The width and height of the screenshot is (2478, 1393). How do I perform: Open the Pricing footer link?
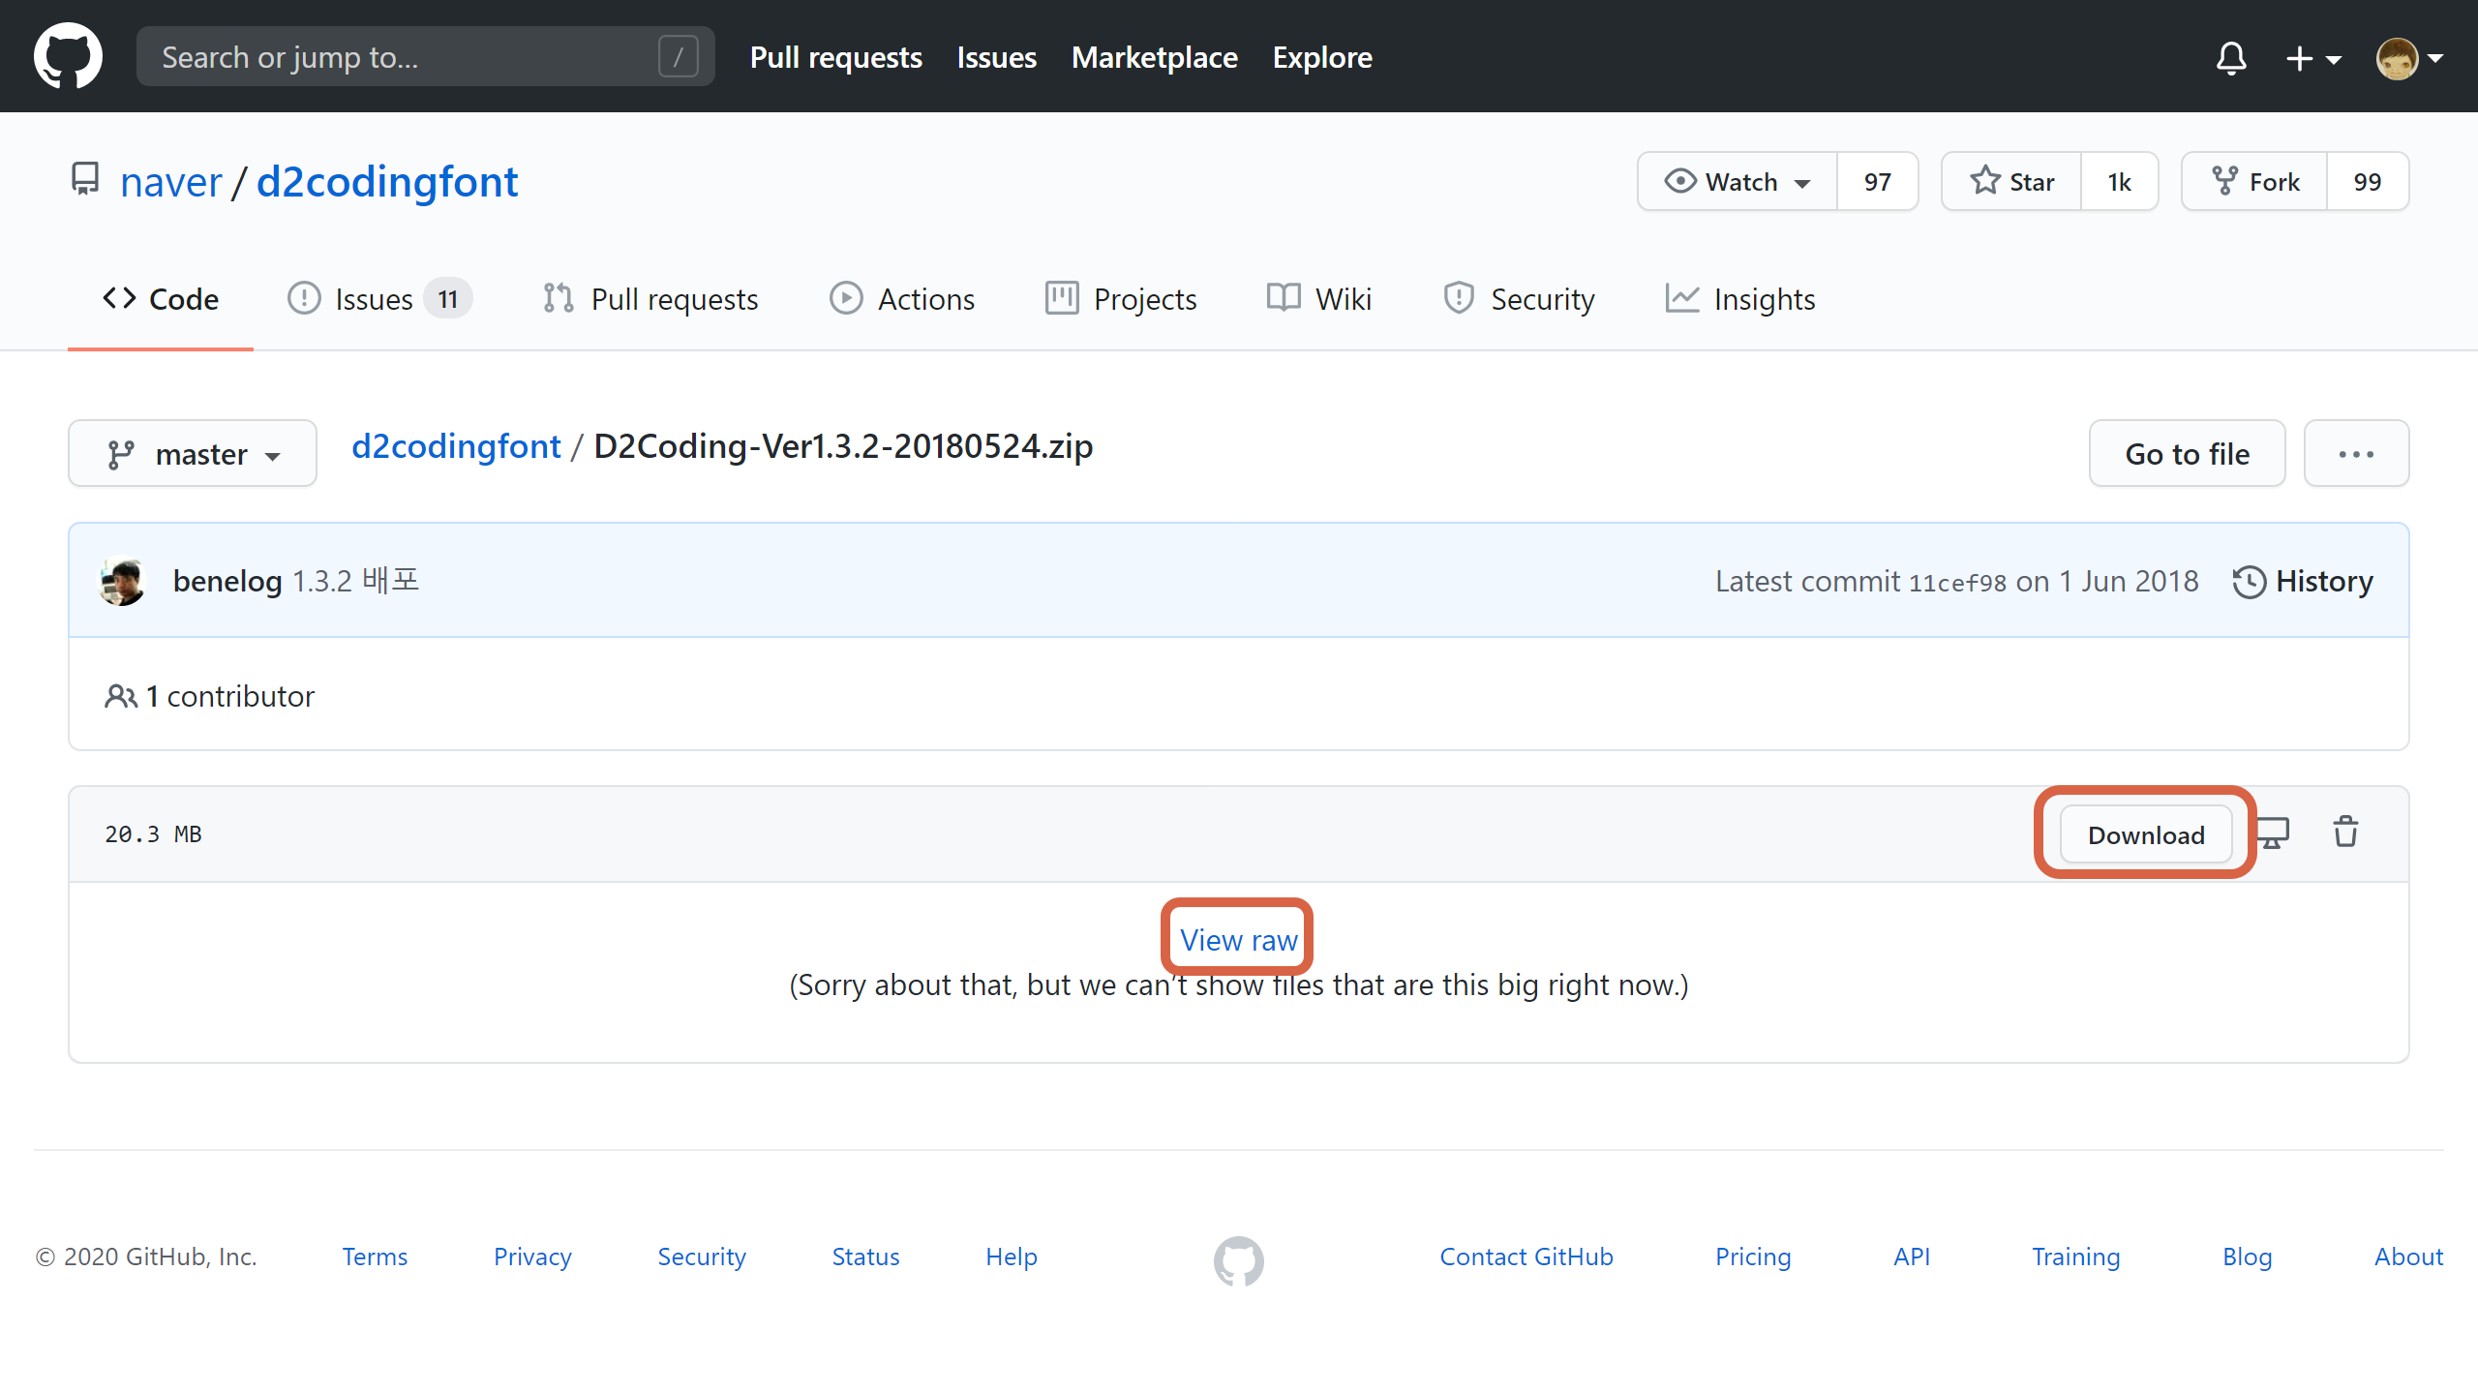click(1753, 1257)
